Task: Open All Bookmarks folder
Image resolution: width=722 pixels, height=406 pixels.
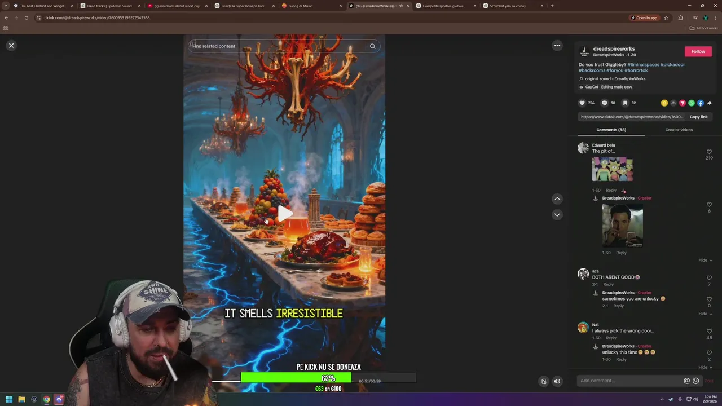Action: (705, 28)
